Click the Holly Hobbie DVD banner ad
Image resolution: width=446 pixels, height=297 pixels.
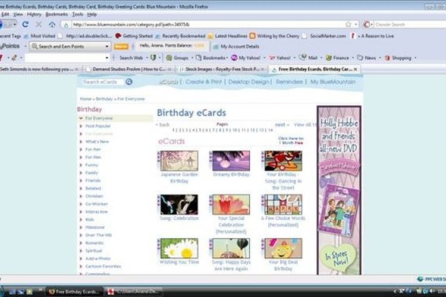coord(339,190)
